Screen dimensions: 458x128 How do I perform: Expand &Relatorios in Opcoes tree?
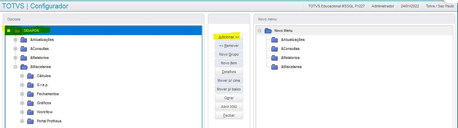pos(15,58)
